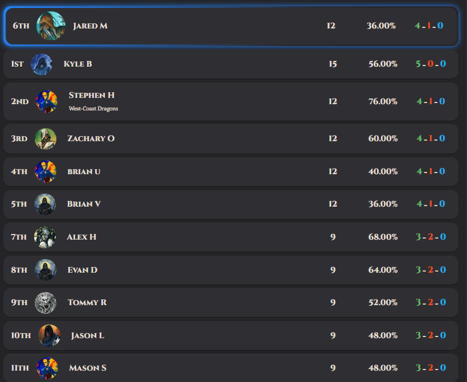
Task: Click Zachary O's avatar icon
Action: [x=46, y=138]
